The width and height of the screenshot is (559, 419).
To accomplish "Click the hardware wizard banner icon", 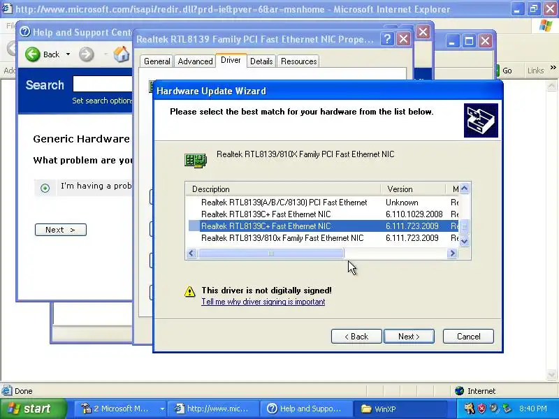I will click(x=481, y=120).
